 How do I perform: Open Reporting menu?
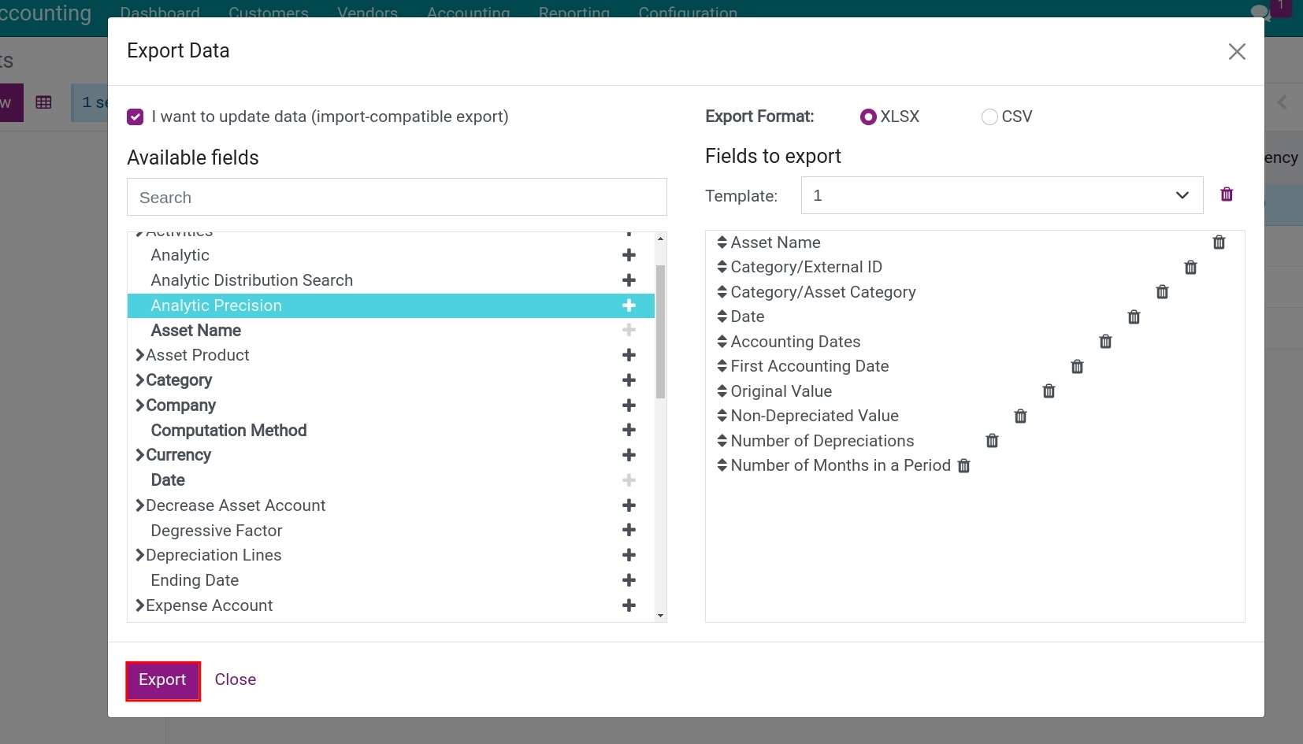574,12
